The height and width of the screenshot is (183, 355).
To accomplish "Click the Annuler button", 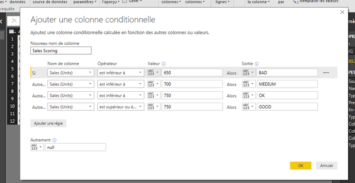I will point(327,165).
